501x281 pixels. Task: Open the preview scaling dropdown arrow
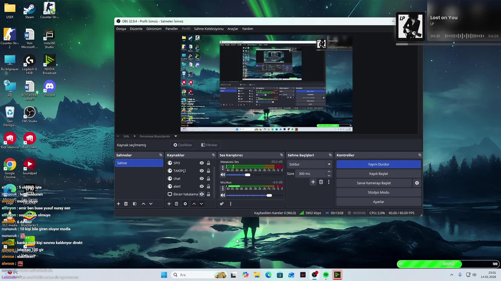[175, 136]
